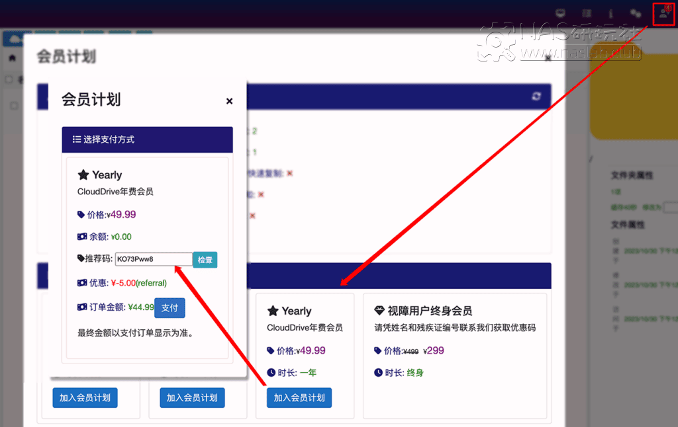This screenshot has height=427, width=678.
Task: Click the share icon in the top toolbar
Action: point(636,13)
